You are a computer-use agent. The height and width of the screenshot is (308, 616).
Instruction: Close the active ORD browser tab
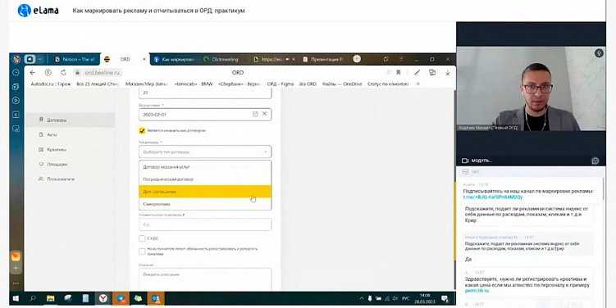(144, 59)
